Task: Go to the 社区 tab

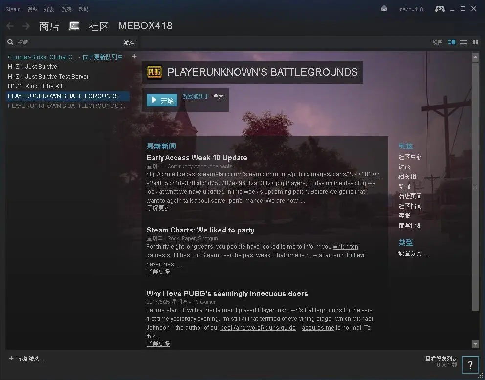Action: [98, 26]
